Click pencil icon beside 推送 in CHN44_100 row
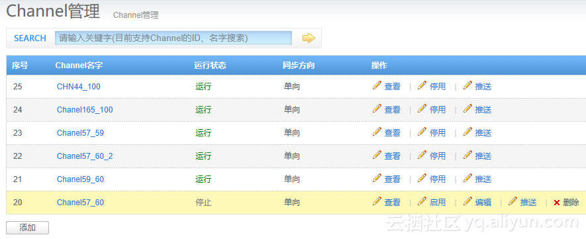The image size is (586, 239). click(467, 85)
